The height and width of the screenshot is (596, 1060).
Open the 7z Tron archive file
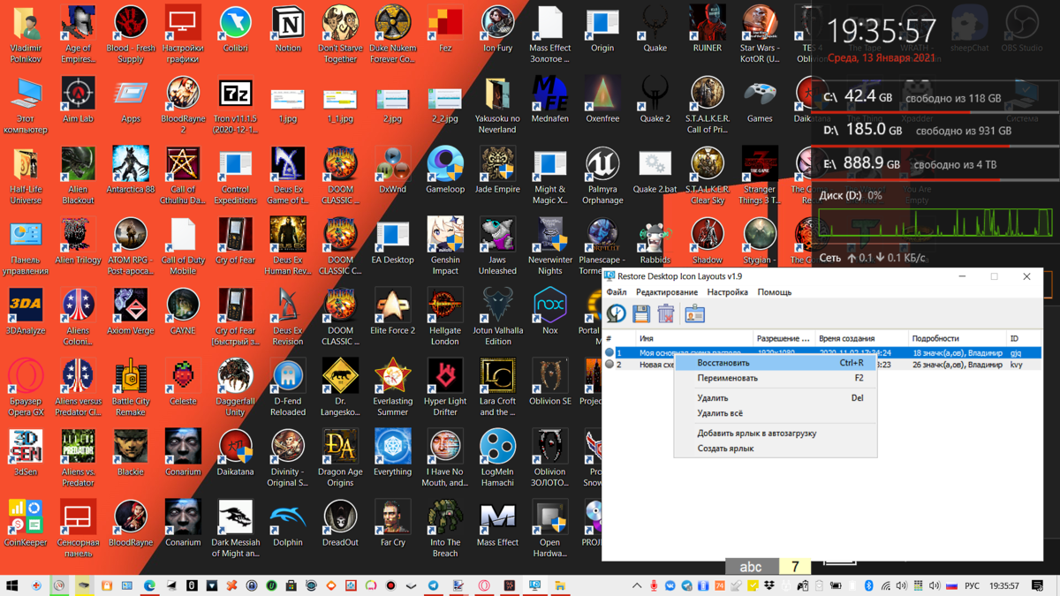click(236, 104)
